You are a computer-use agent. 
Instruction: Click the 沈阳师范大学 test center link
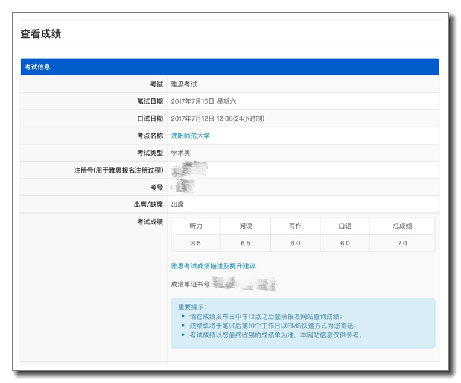coord(190,136)
